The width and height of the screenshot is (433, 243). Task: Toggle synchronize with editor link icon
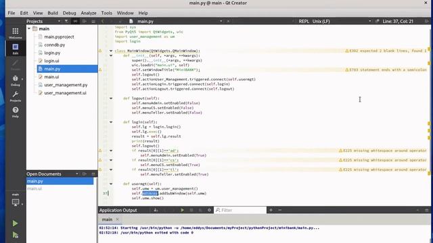coord(75,21)
